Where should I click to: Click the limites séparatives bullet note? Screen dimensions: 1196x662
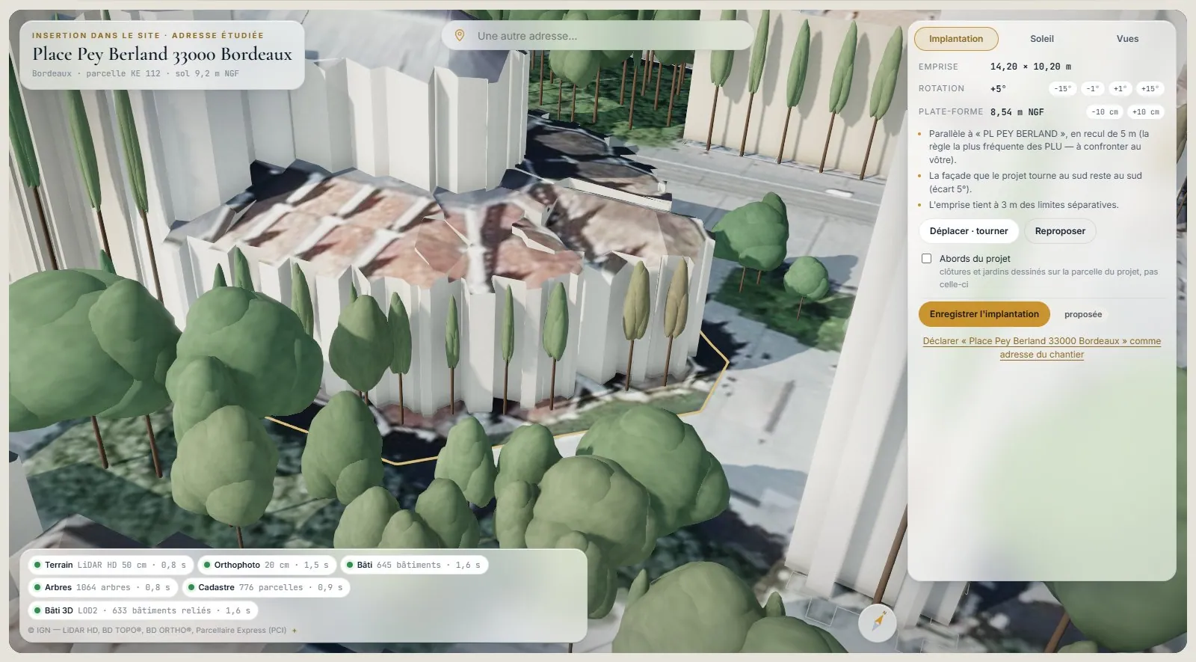1023,205
